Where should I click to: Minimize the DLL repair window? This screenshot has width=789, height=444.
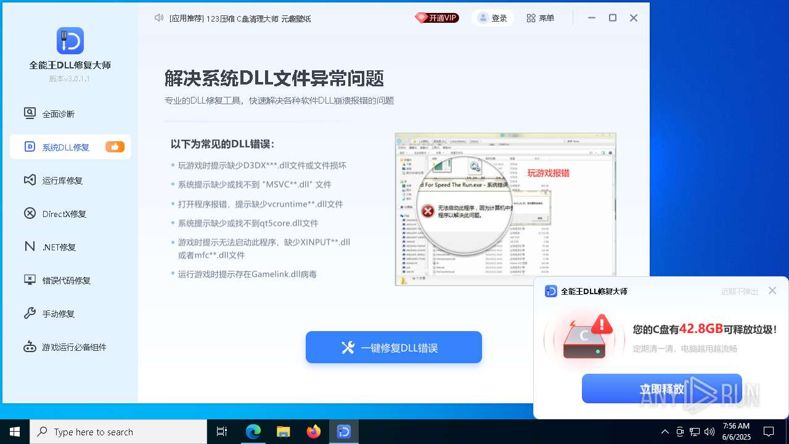coord(592,18)
